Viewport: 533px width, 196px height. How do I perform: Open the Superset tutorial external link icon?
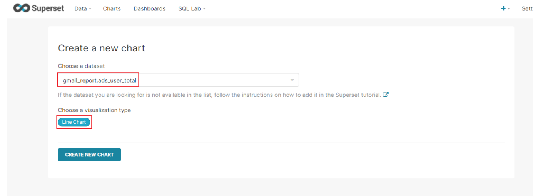coord(386,95)
